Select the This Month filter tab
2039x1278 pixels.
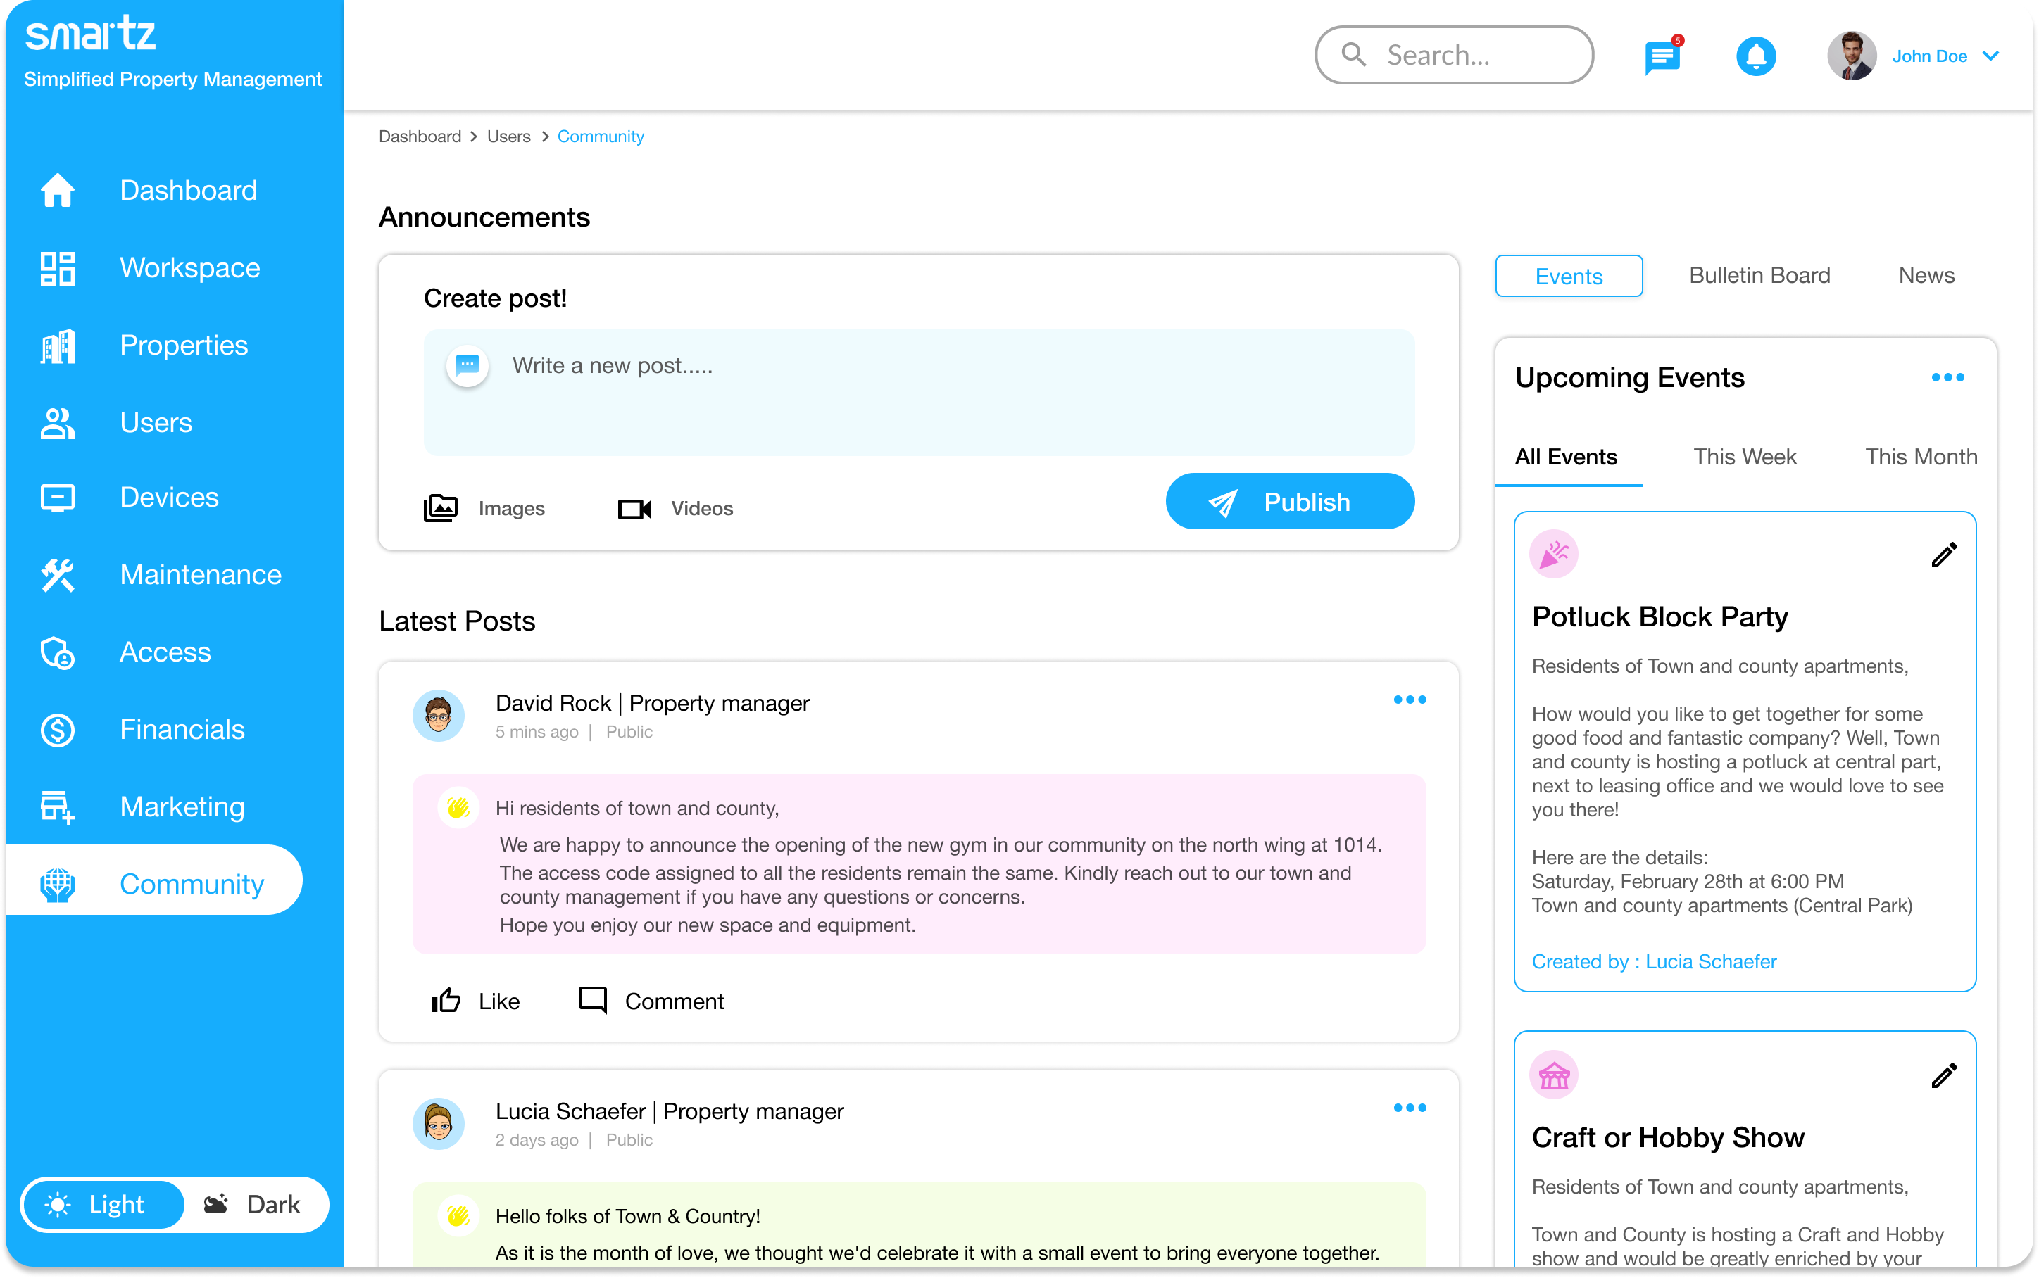[1921, 457]
